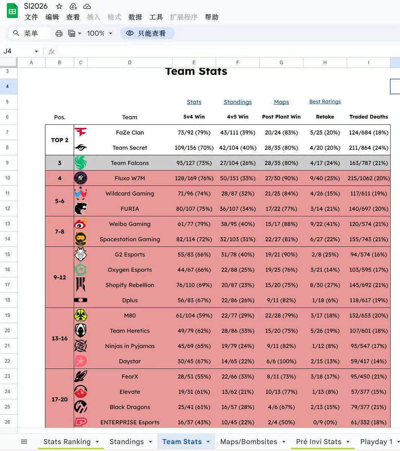Follow the Maps link
The image size is (400, 451).
coord(281,102)
